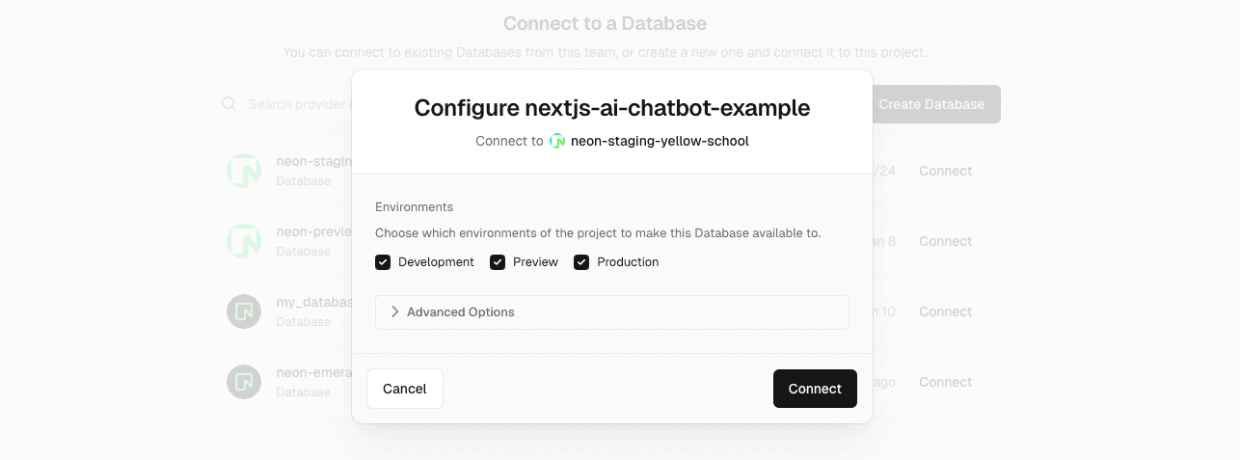Click the search magnifier icon
This screenshot has width=1240, height=460.
[229, 104]
